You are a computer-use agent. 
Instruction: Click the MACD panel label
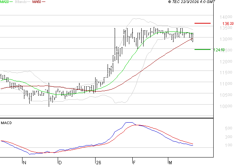[x=6, y=123]
